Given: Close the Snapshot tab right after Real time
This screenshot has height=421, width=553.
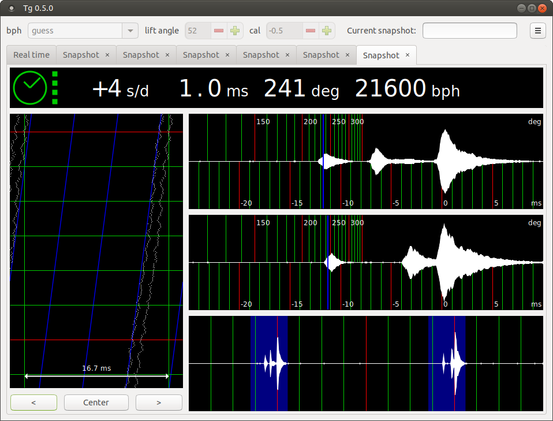Looking at the screenshot, I should tap(107, 55).
